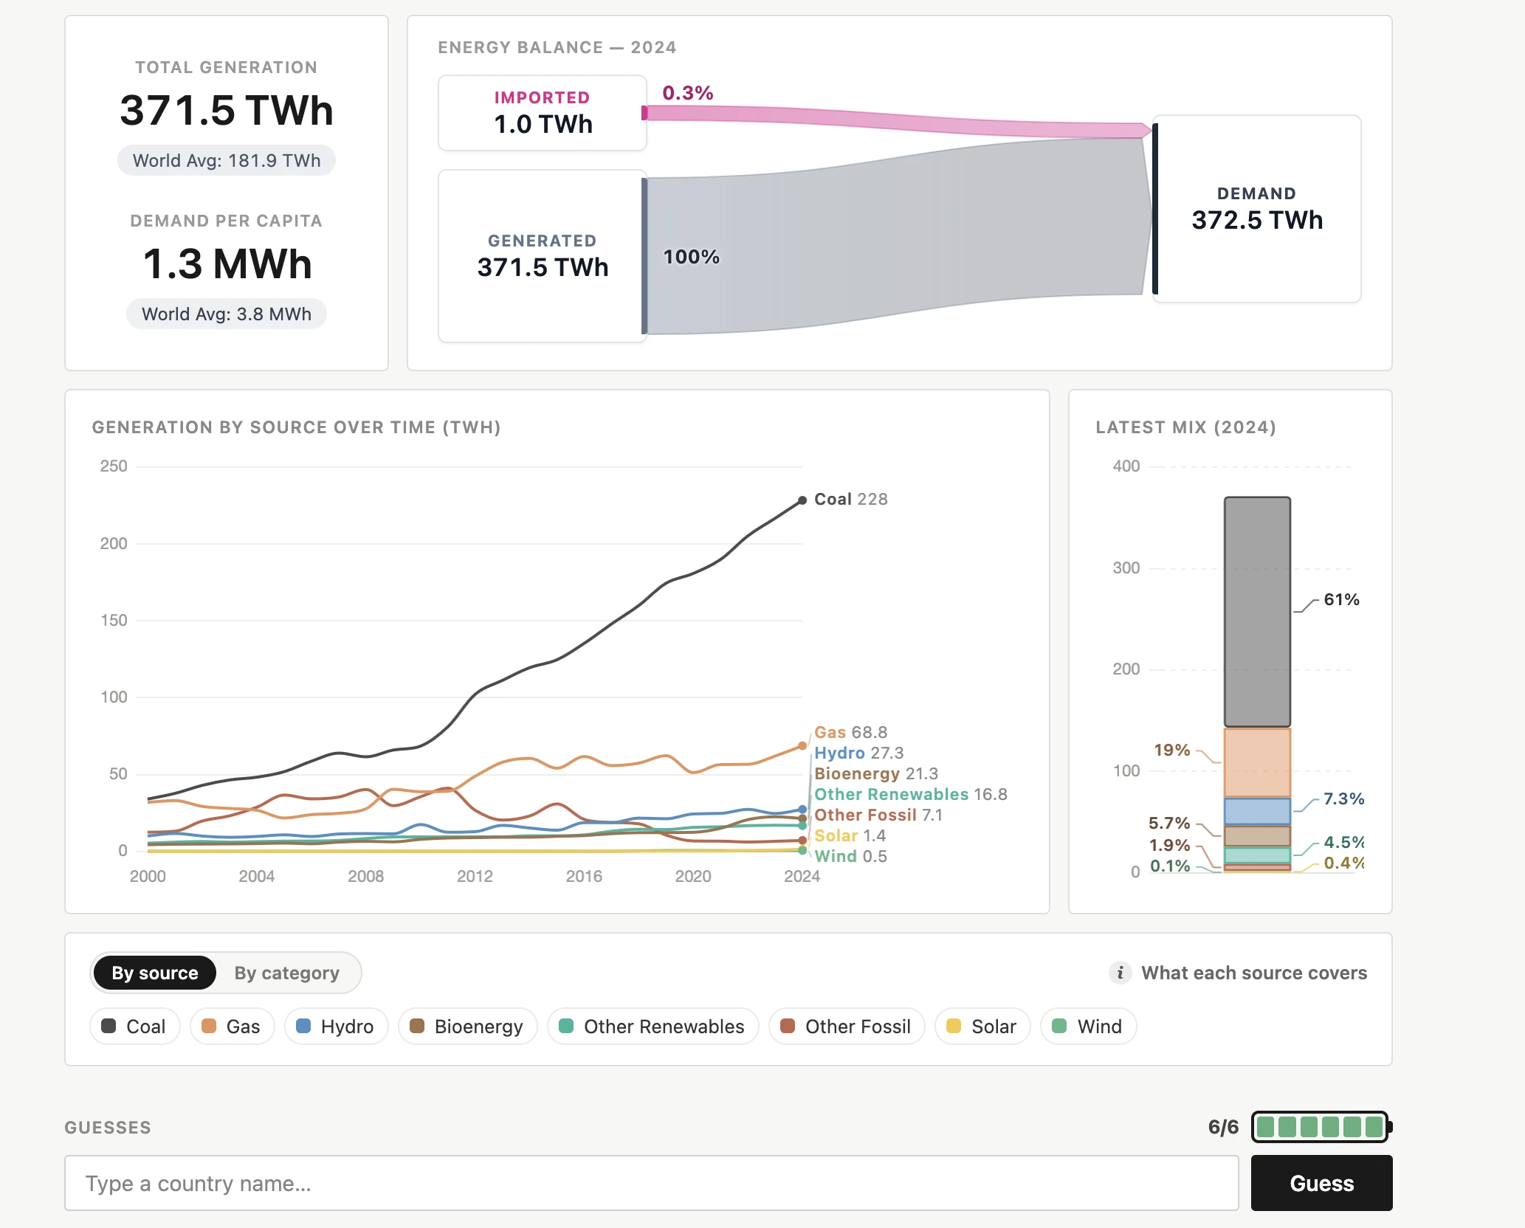1525x1228 pixels.
Task: Click the World Avg: 3.8 MWh badge
Action: coord(227,314)
